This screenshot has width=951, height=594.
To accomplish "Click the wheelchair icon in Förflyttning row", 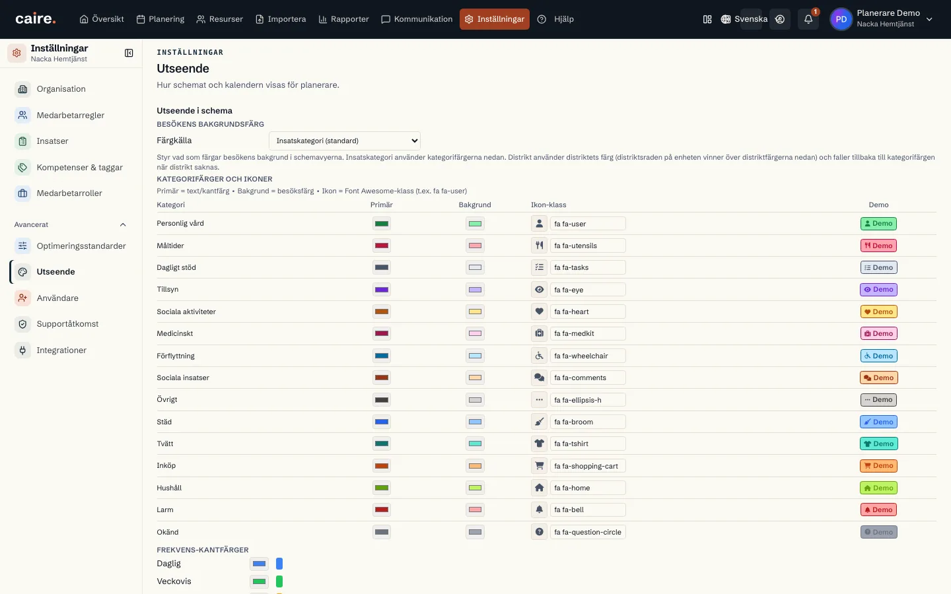I will pos(540,356).
